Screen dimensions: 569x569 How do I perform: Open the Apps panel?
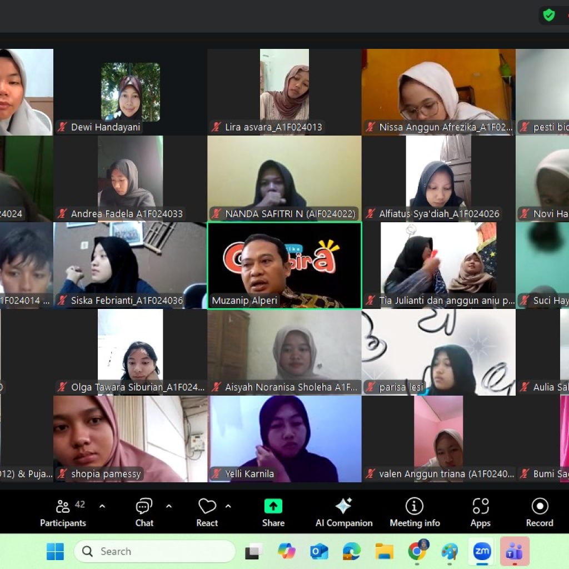[x=480, y=512]
